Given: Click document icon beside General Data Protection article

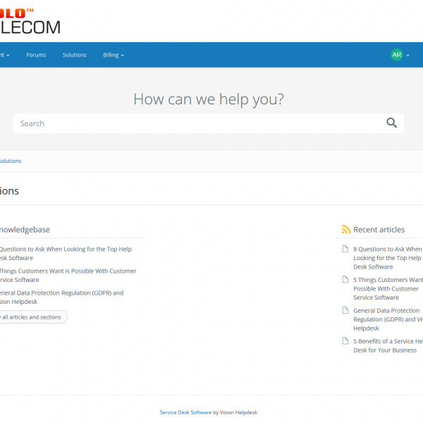Looking at the screenshot, I should 345,310.
